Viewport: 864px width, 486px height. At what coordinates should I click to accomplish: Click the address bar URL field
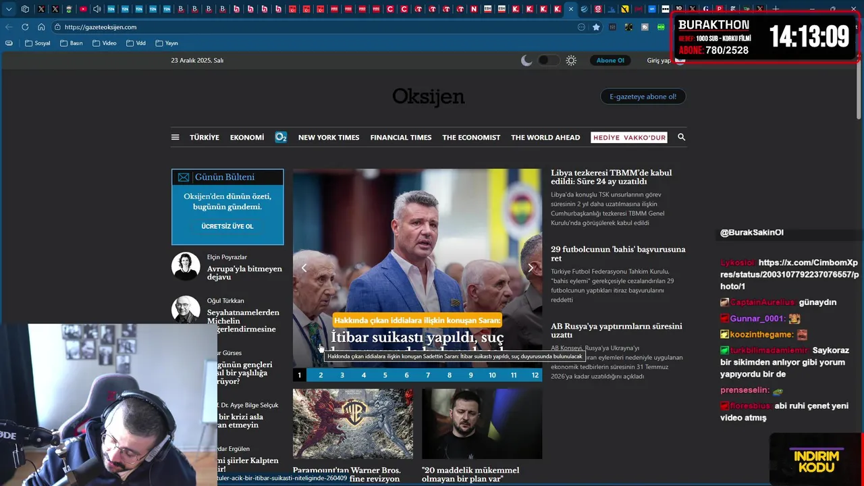[317, 27]
